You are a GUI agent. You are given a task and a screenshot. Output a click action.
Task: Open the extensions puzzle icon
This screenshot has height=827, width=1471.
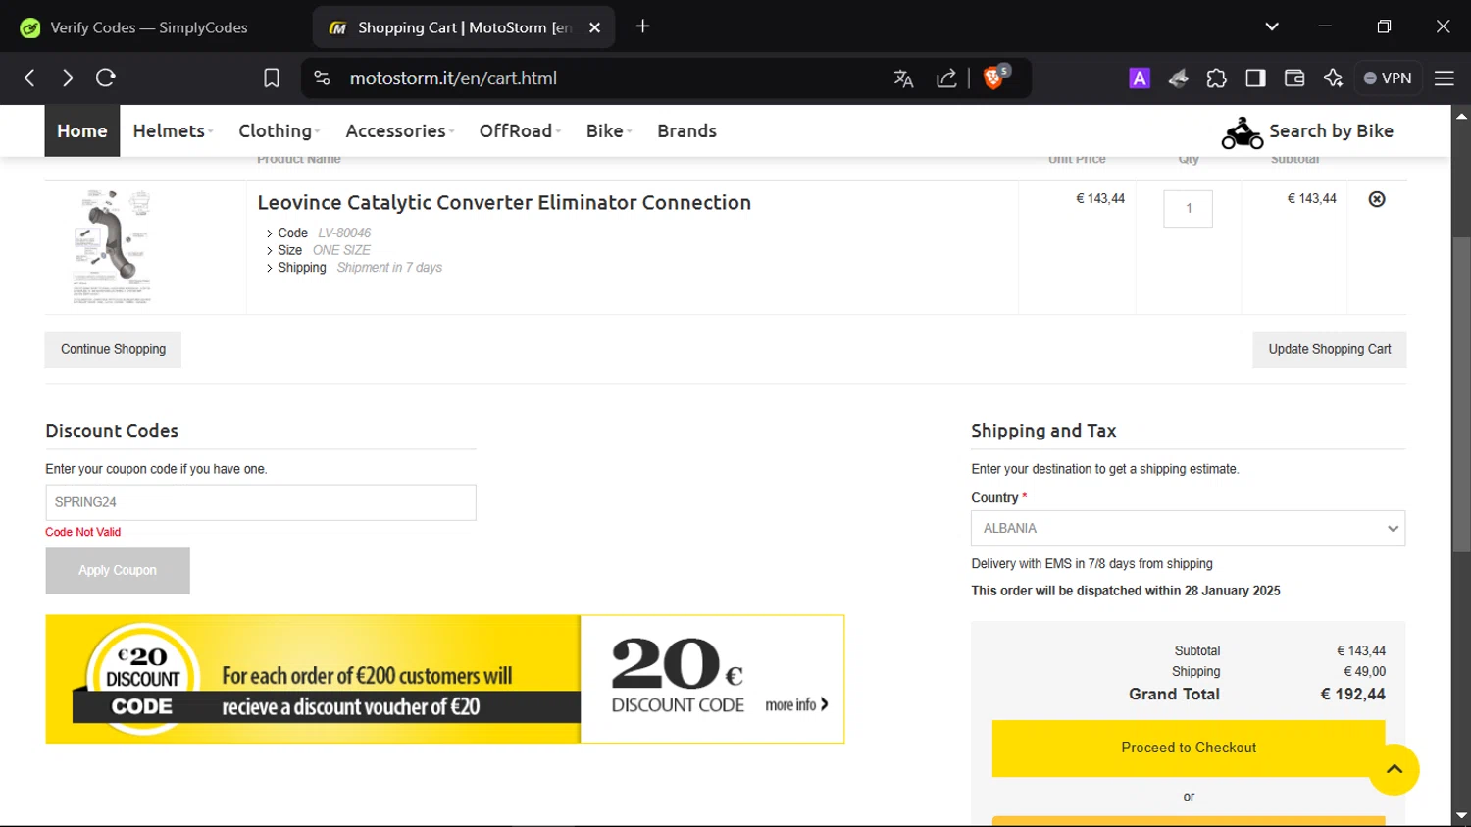(1217, 78)
